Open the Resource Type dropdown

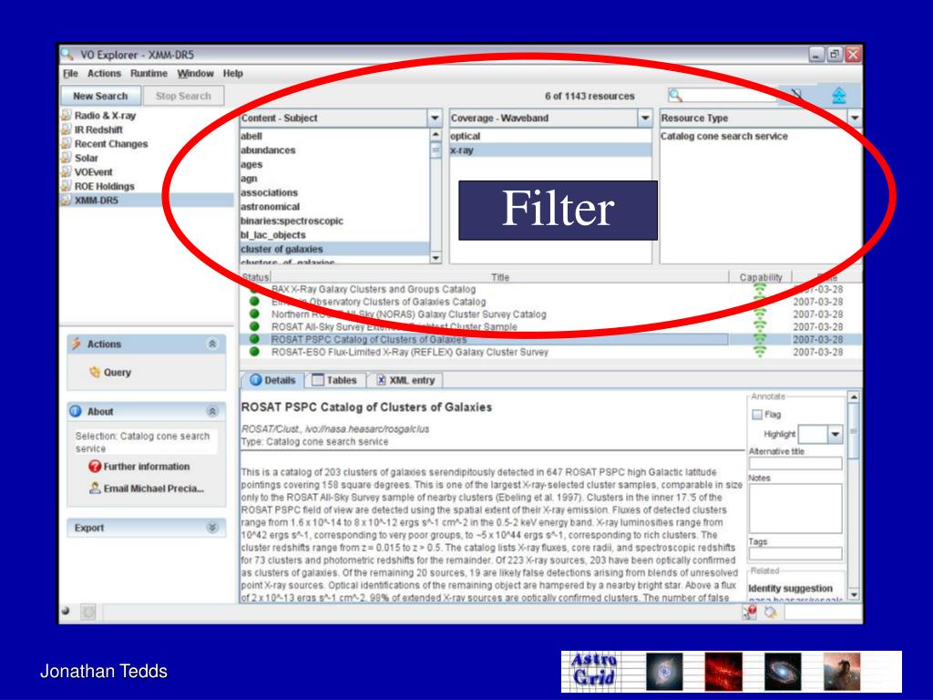pyautogui.click(x=855, y=118)
